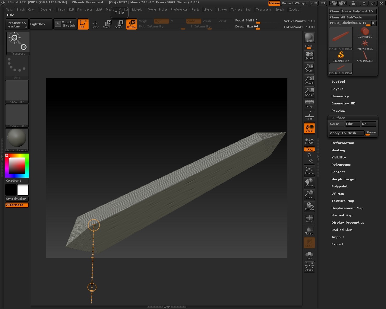Image resolution: width=386 pixels, height=309 pixels.
Task: Select the SimpleBrush tool icon
Action: point(341,57)
